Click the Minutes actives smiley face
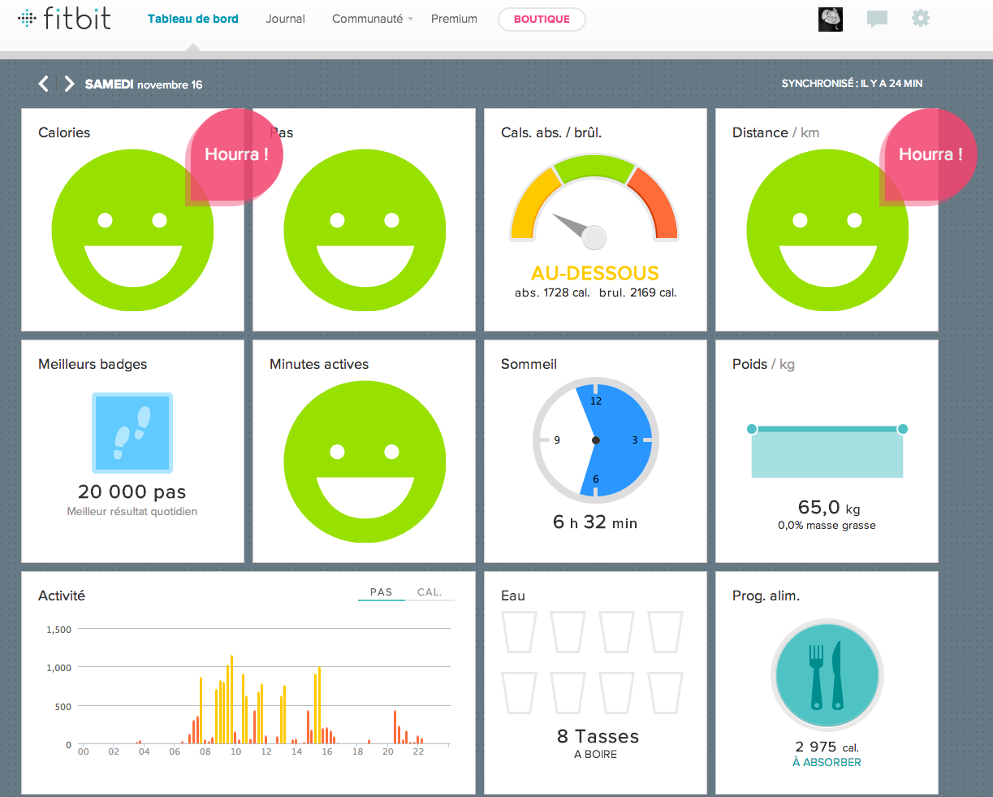The height and width of the screenshot is (797, 993). [365, 461]
